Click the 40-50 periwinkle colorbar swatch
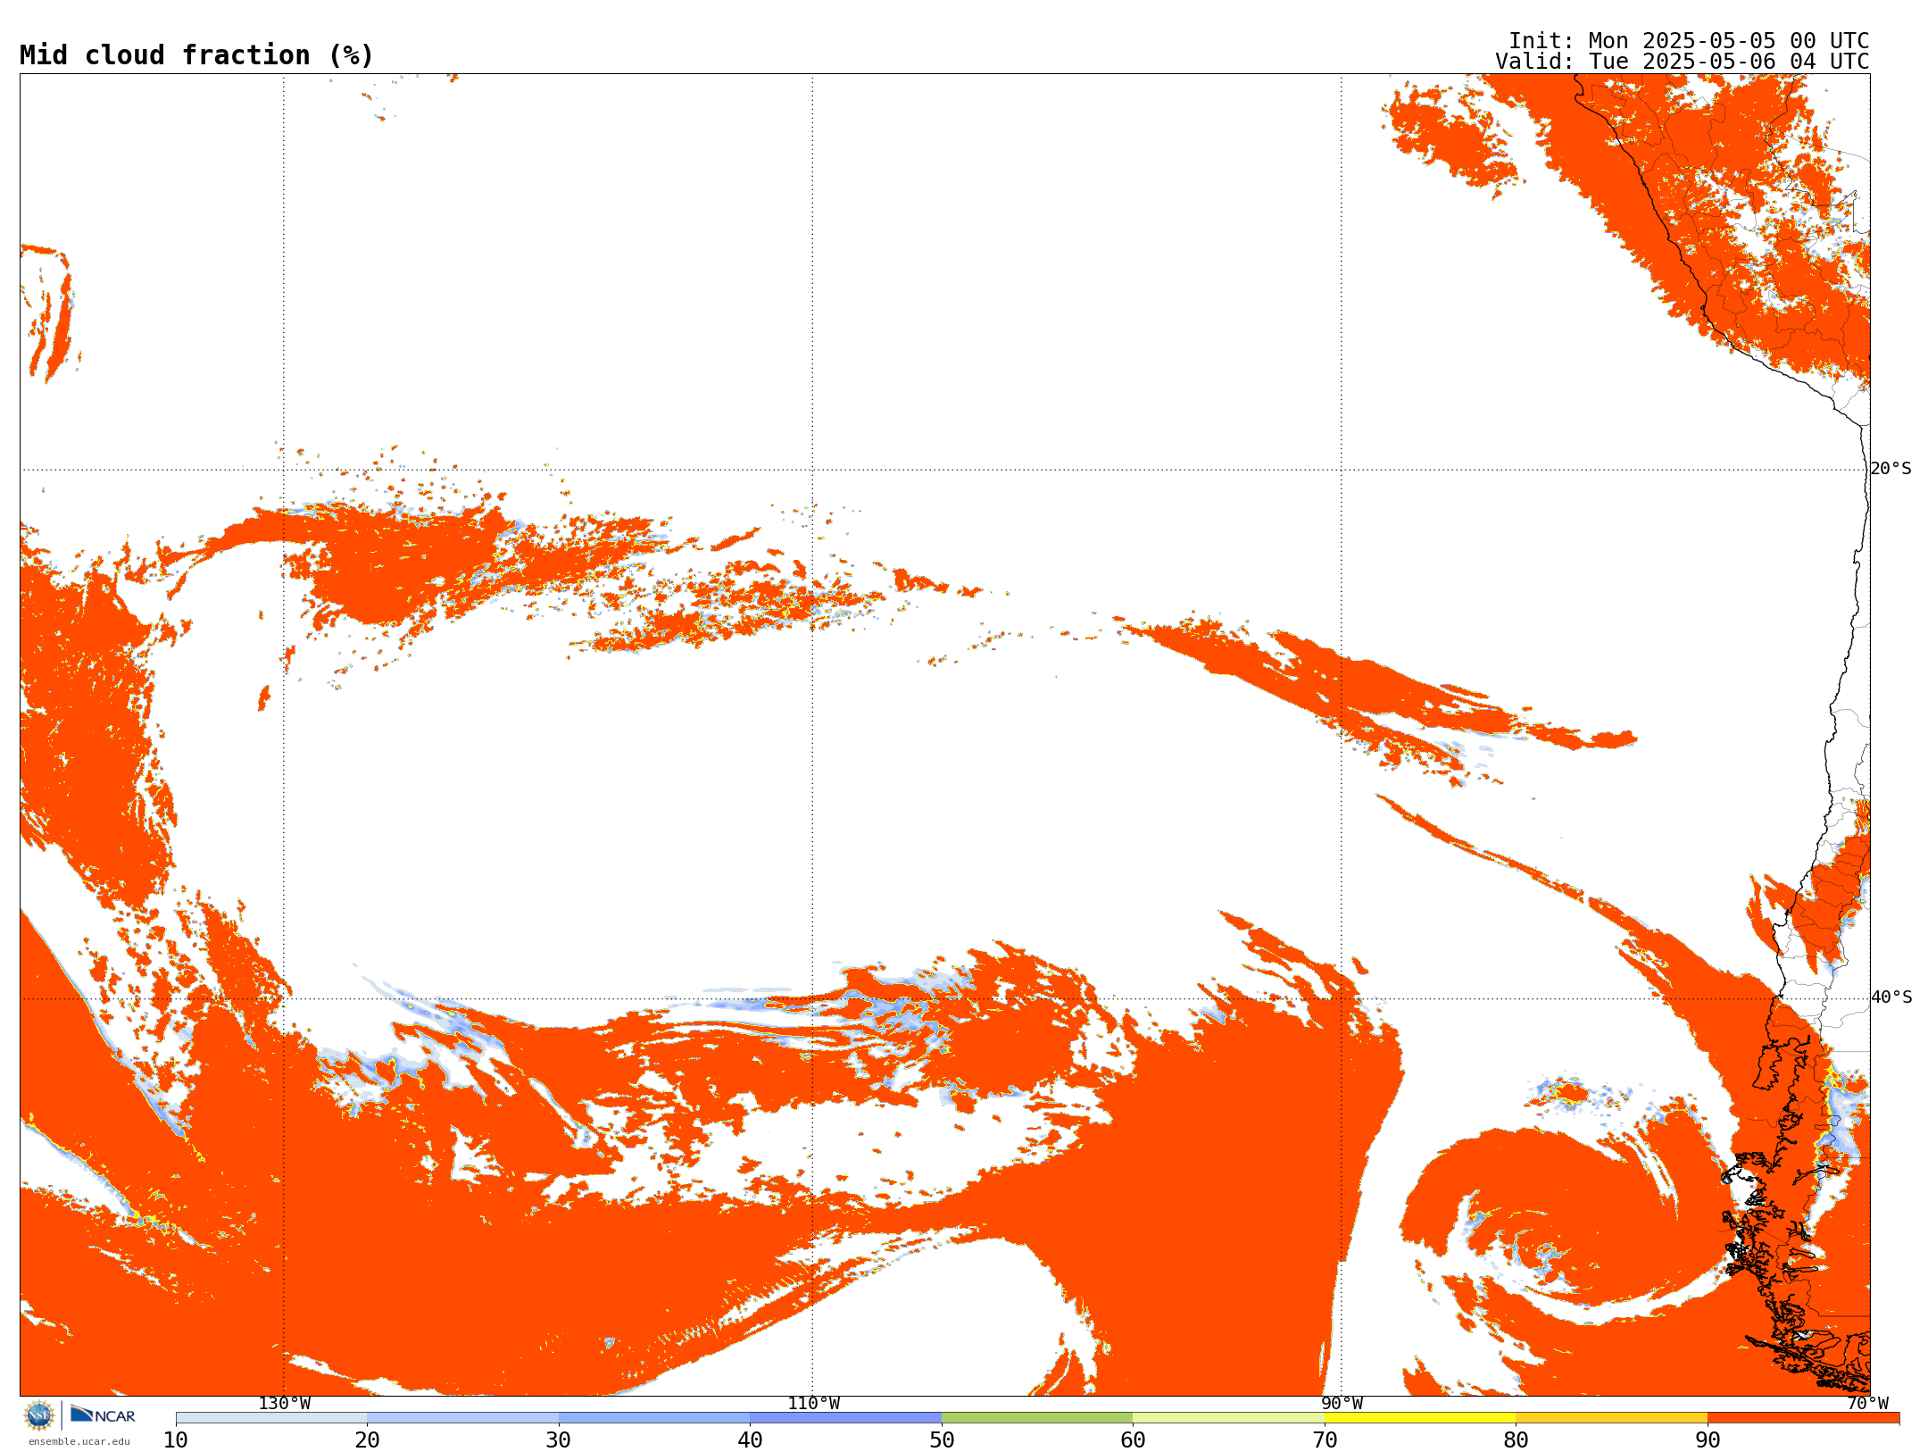This screenshot has width=1928, height=1452. coord(846,1418)
